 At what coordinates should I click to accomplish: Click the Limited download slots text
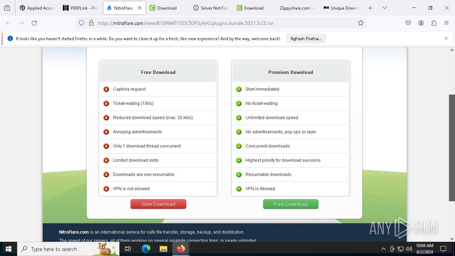click(x=136, y=160)
